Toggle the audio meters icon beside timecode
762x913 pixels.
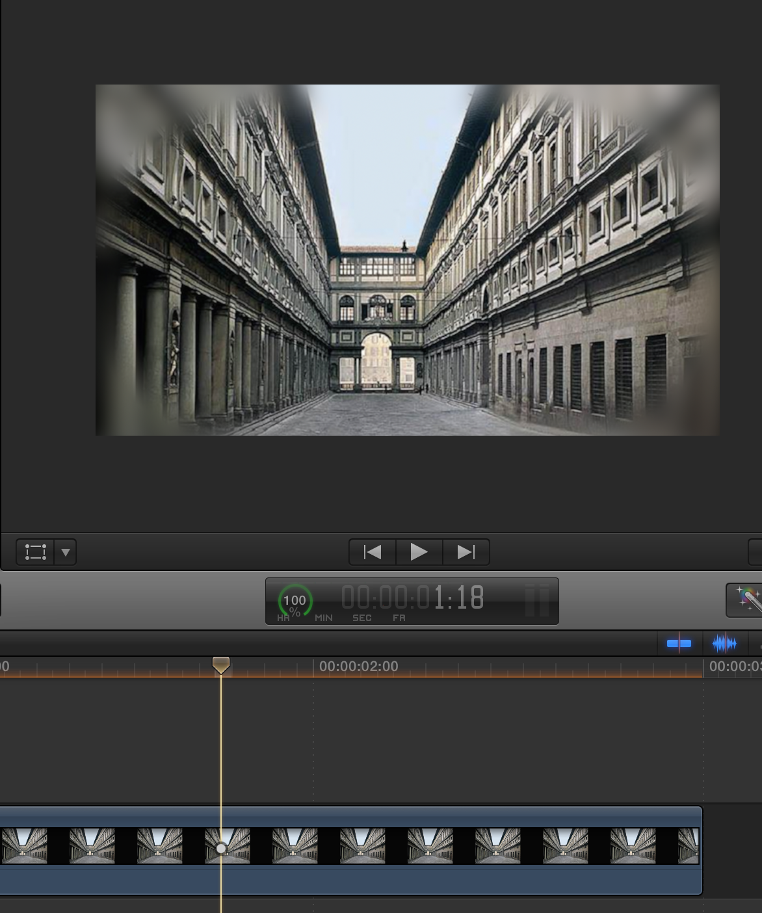pos(537,600)
